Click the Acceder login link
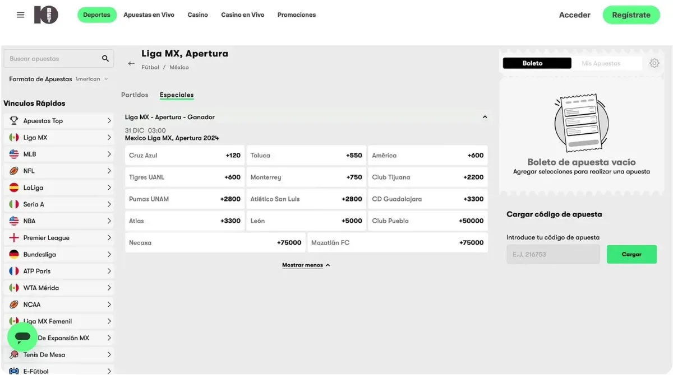Screen dimensions: 673x375 575,15
